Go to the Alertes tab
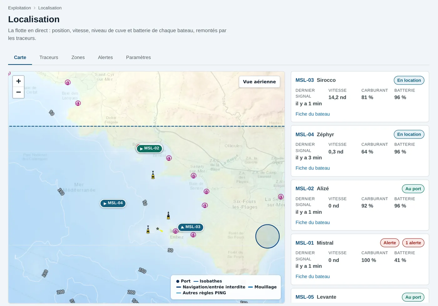438x306 pixels. pos(105,58)
